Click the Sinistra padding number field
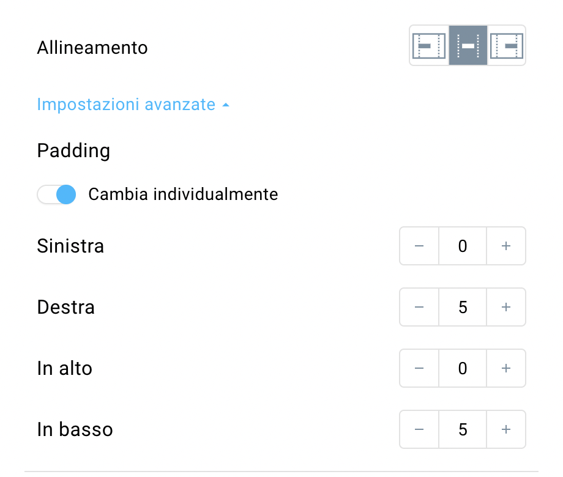563x477 pixels. tap(463, 246)
